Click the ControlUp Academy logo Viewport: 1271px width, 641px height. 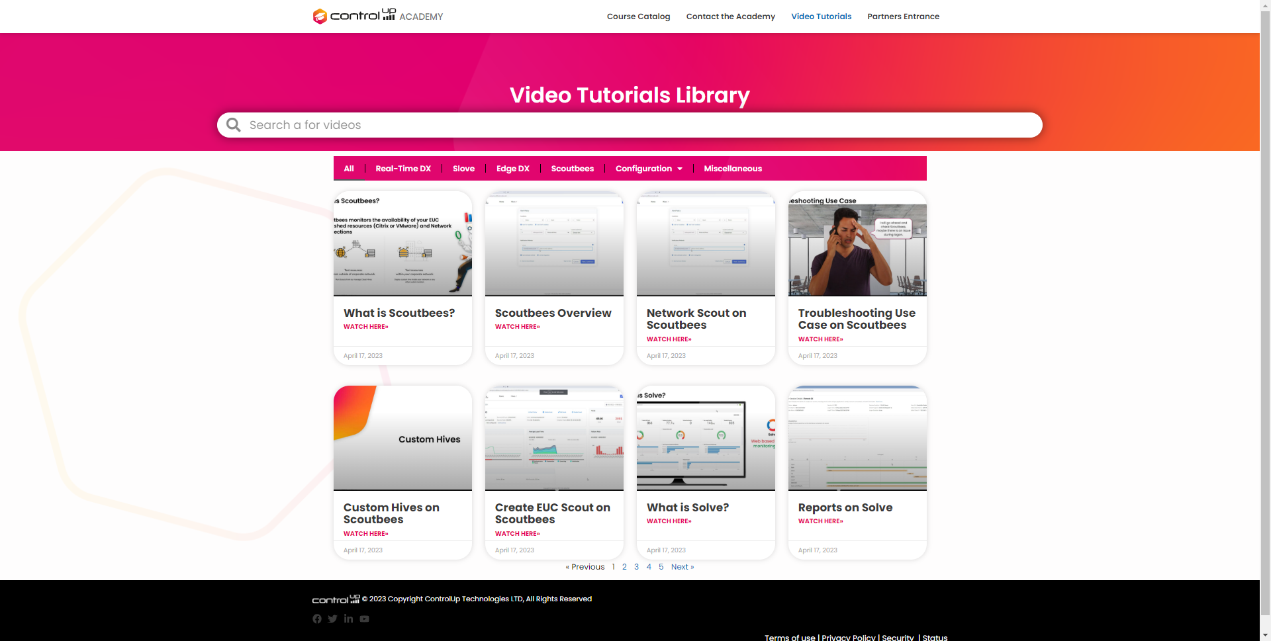[x=377, y=16]
